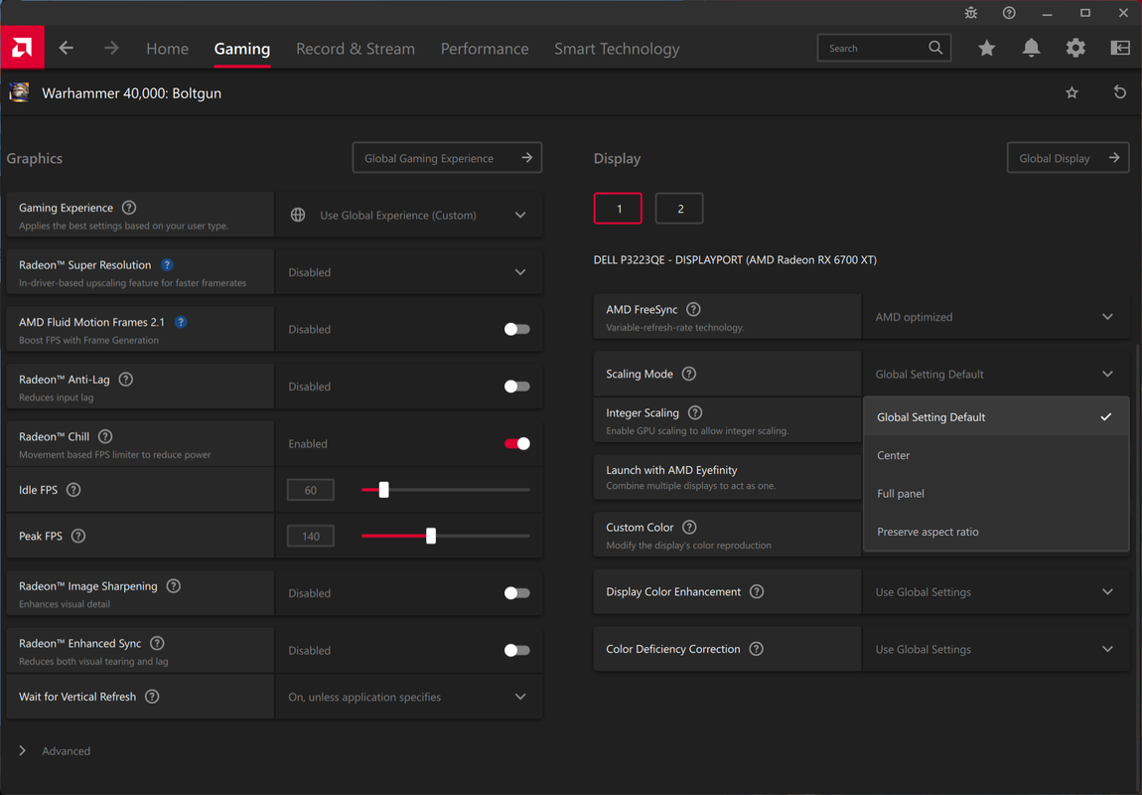Select Preserve aspect ratio option

[x=996, y=532]
